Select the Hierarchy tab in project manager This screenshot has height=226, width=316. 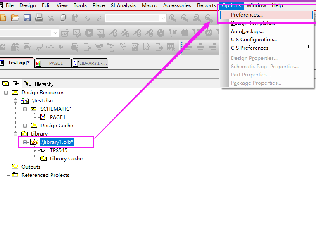(x=39, y=84)
